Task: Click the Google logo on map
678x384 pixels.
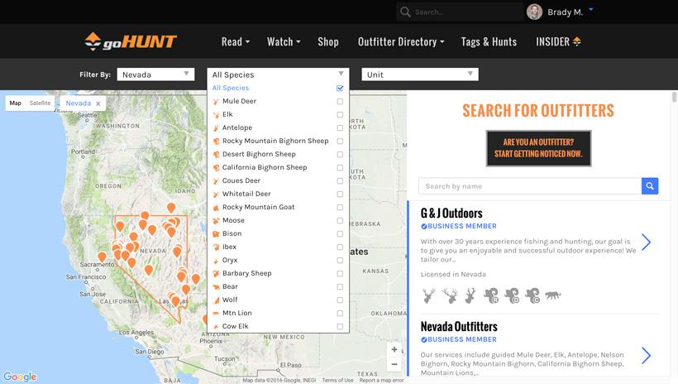Action: pos(20,377)
